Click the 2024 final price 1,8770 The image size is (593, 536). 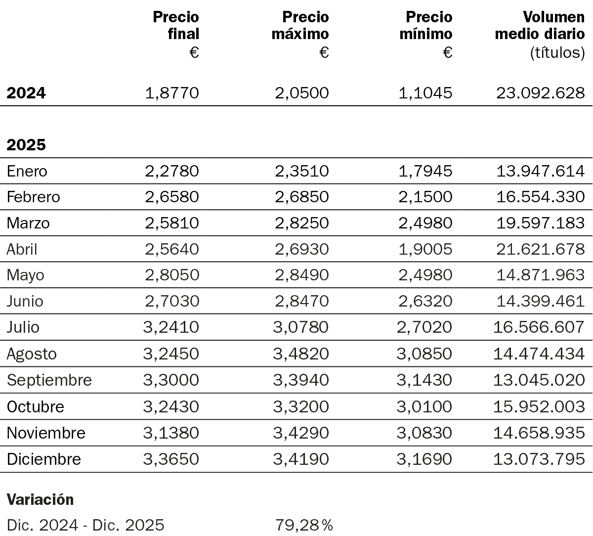(x=172, y=93)
